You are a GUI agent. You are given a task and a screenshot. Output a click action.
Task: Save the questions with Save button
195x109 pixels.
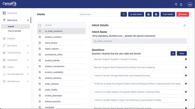pos(182,53)
